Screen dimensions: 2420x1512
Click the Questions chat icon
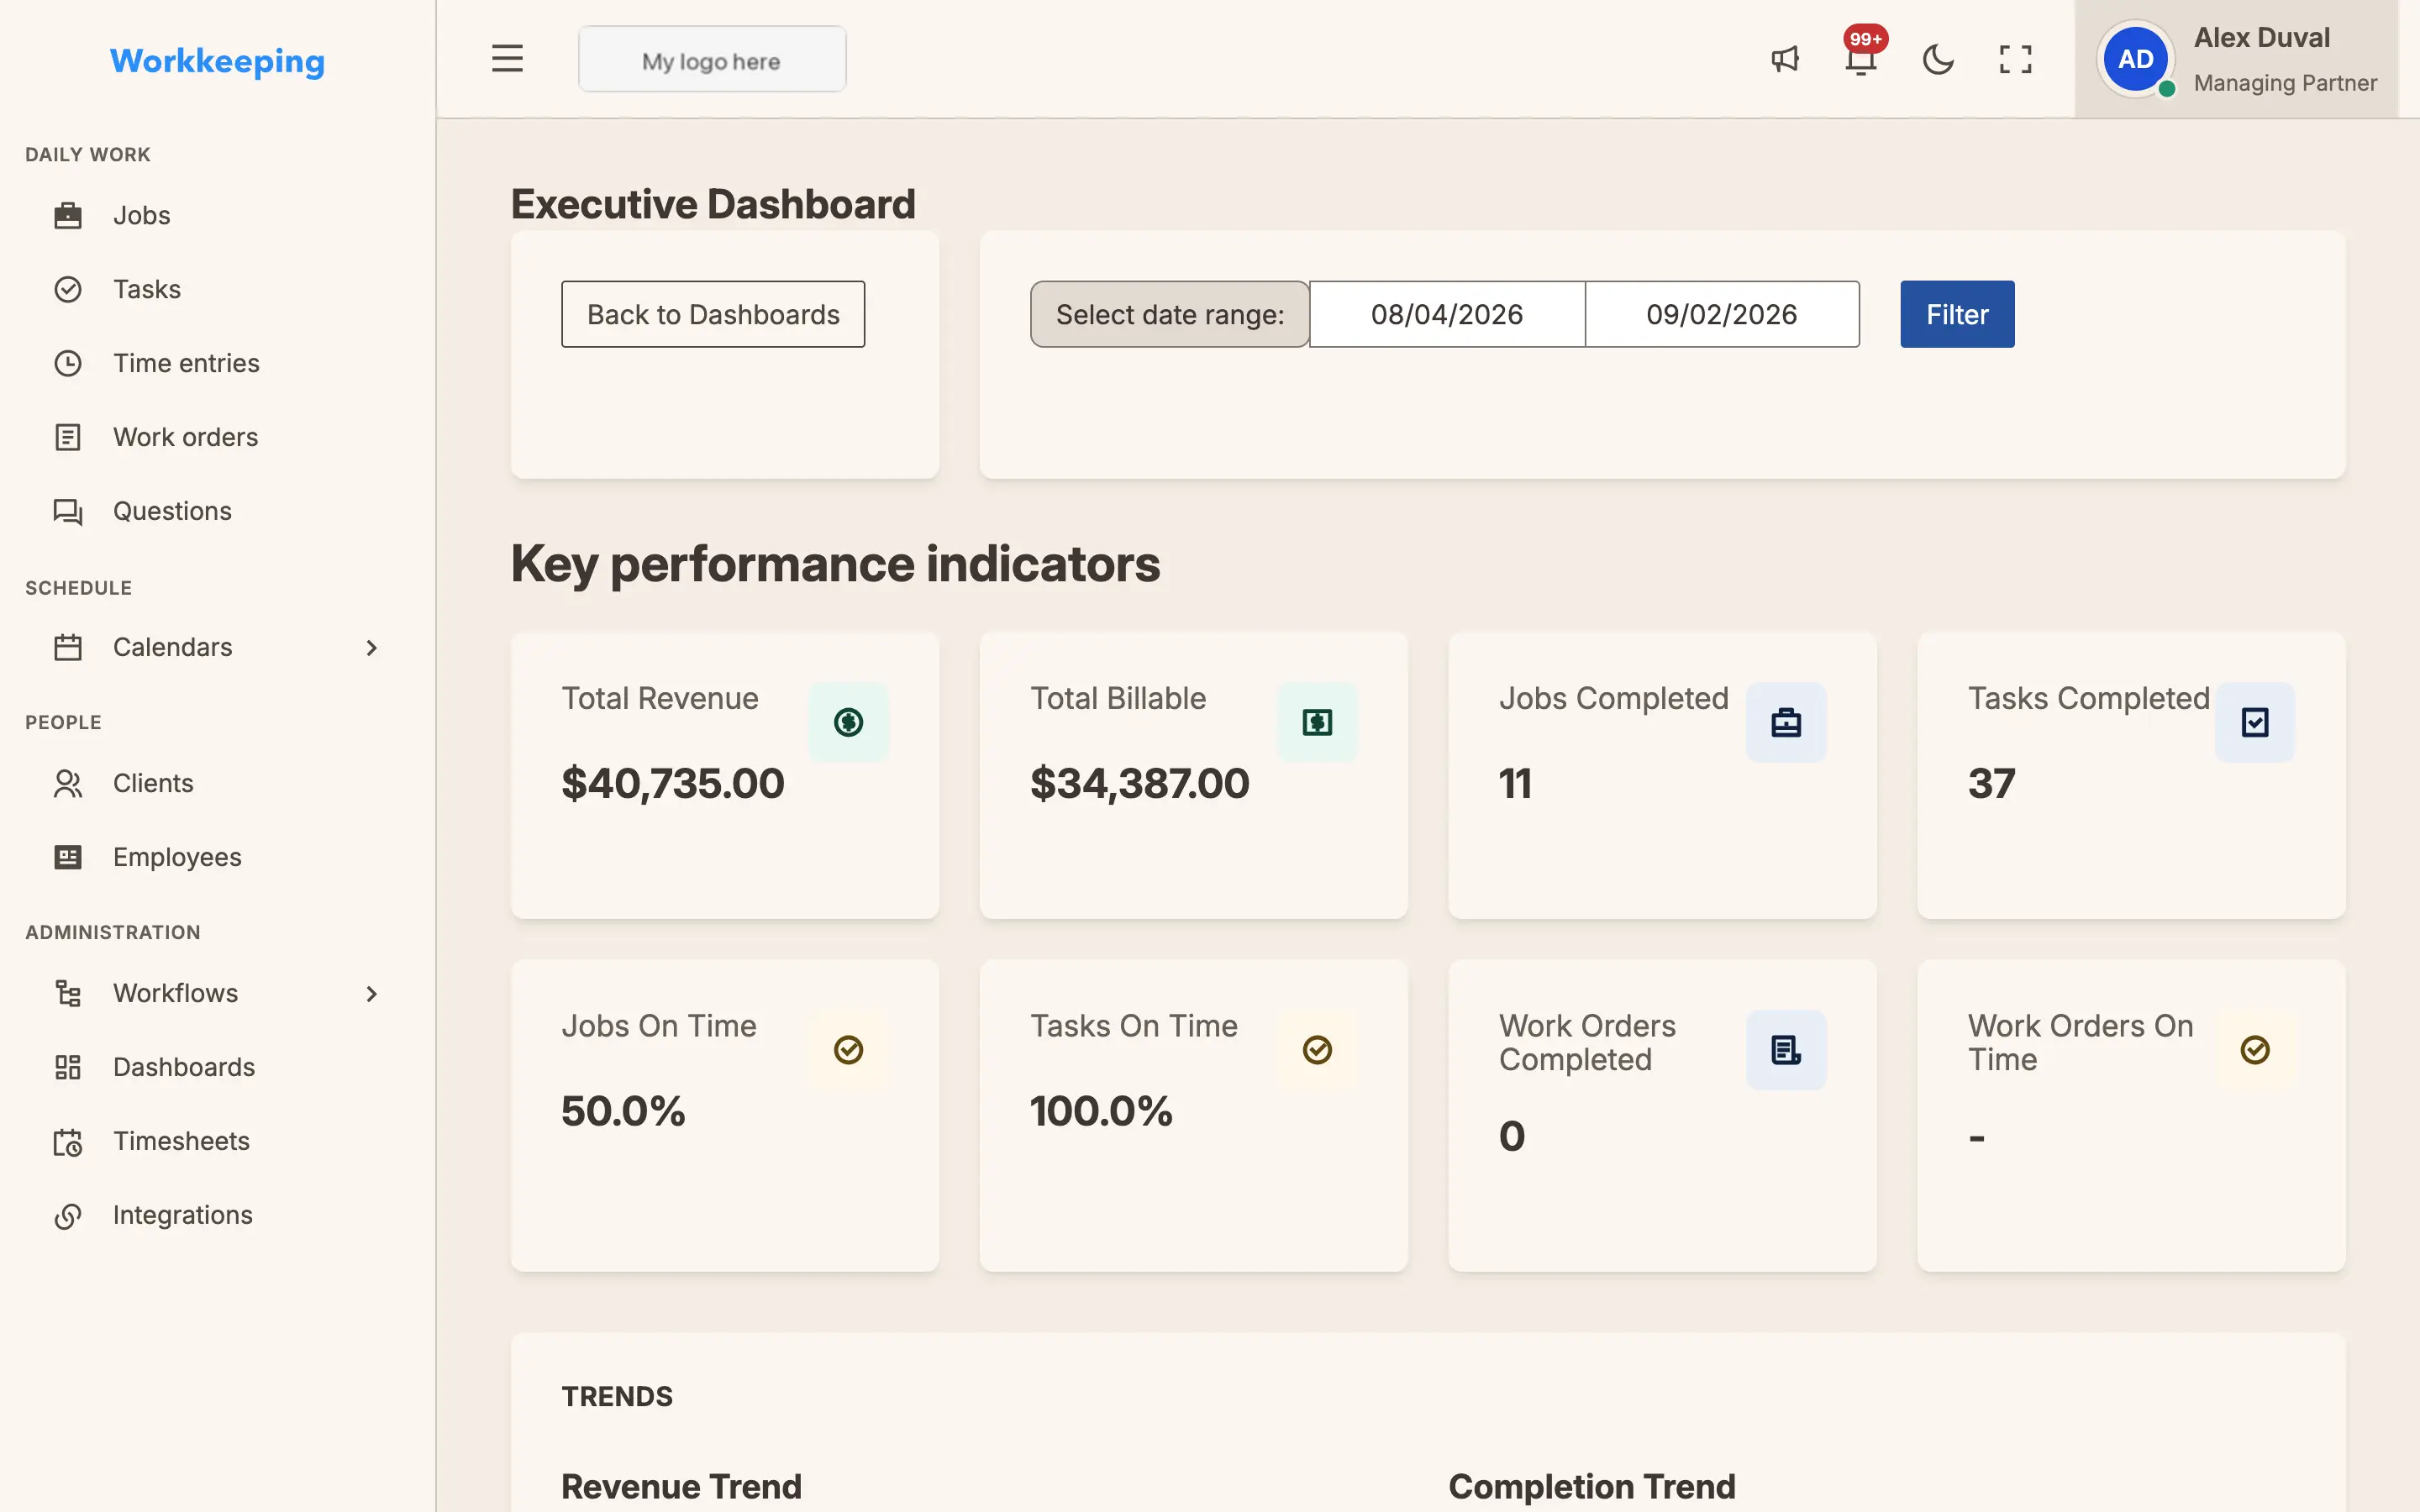coord(68,511)
